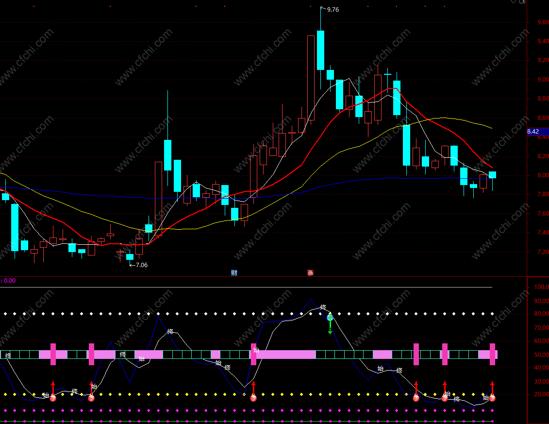Click the 7.20 price axis label

pyautogui.click(x=543, y=252)
